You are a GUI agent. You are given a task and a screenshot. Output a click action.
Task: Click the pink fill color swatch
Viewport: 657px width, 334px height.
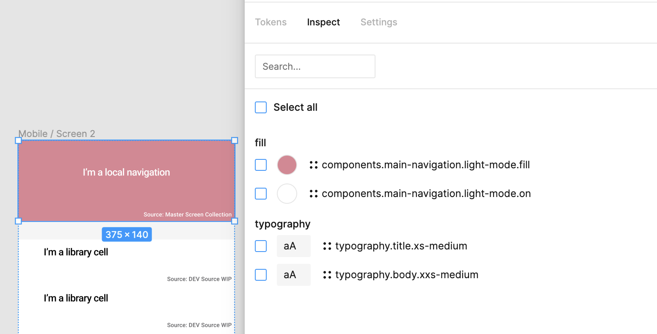pos(287,165)
